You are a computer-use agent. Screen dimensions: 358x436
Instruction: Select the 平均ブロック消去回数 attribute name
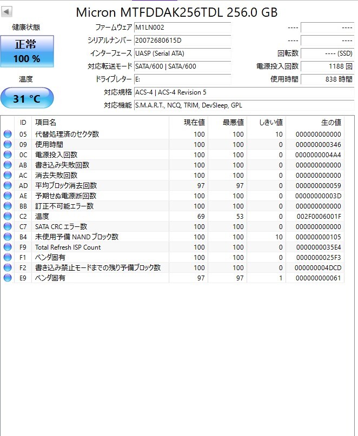(66, 185)
